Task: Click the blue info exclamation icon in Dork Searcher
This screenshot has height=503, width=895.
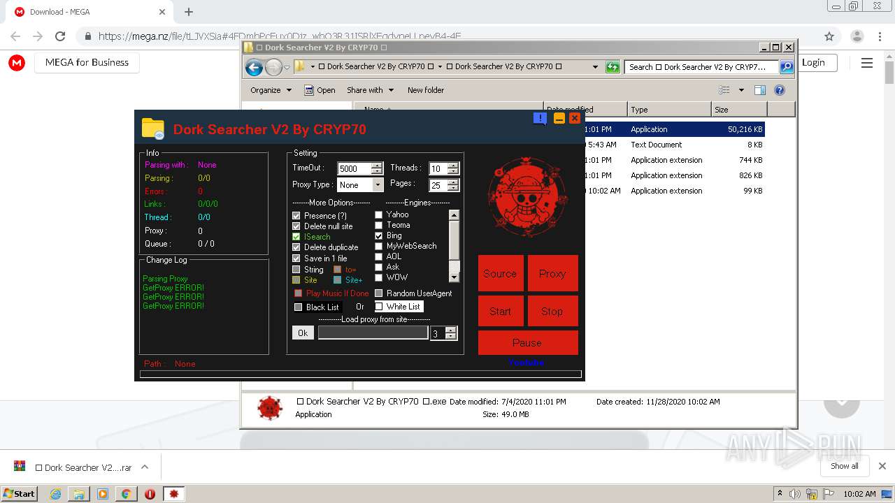Action: pyautogui.click(x=540, y=118)
